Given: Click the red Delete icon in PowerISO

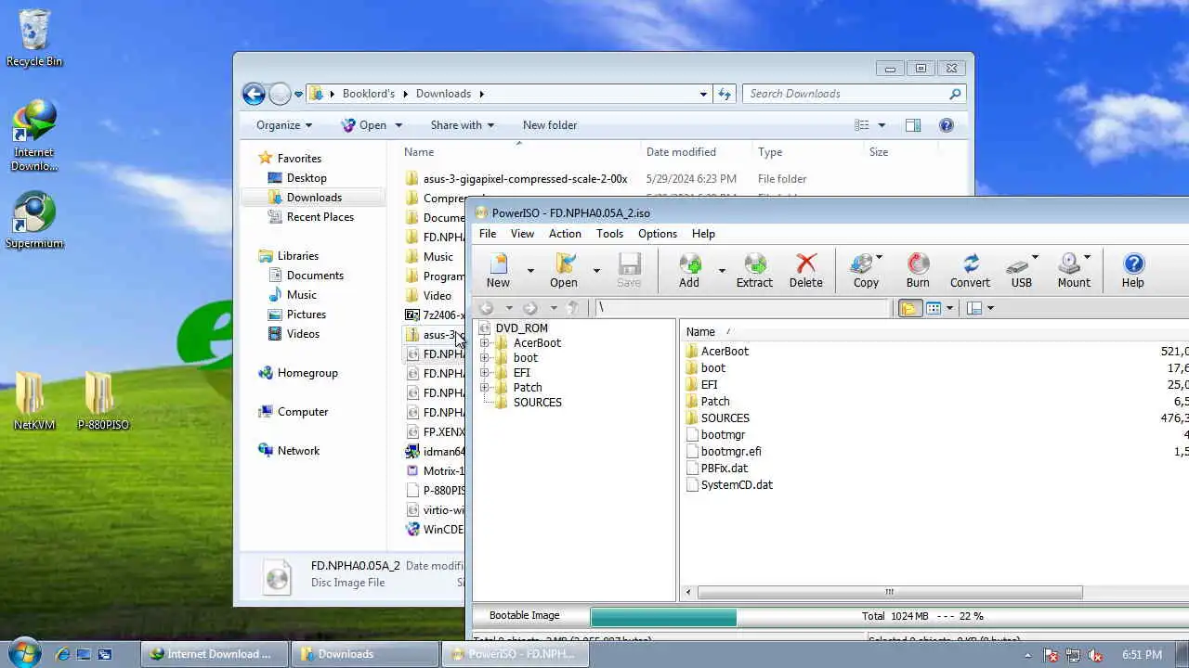Looking at the screenshot, I should [x=805, y=263].
